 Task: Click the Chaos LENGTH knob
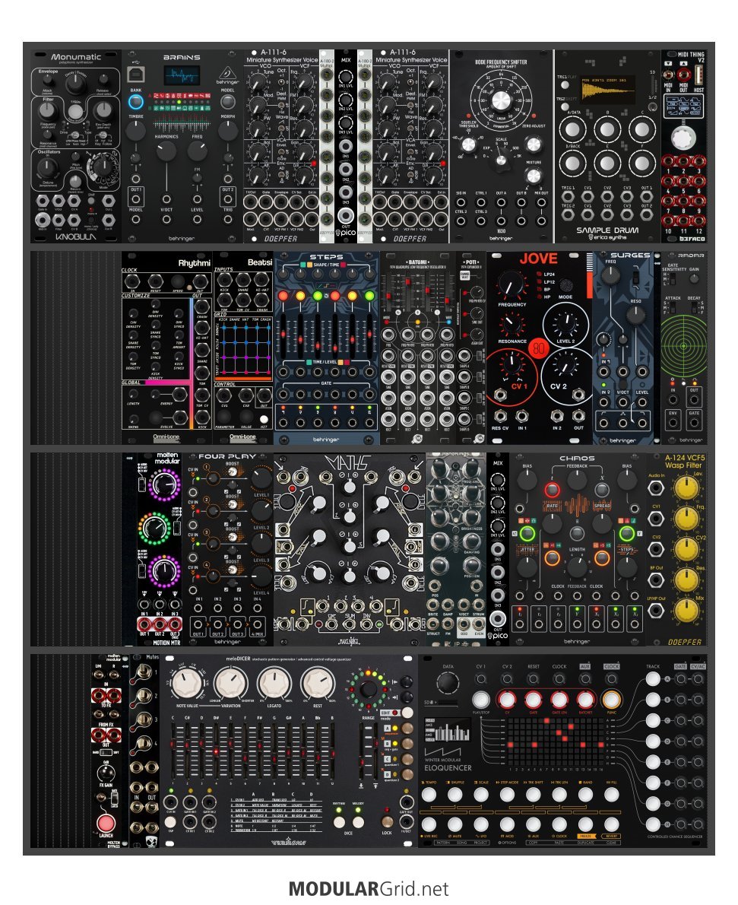577,567
